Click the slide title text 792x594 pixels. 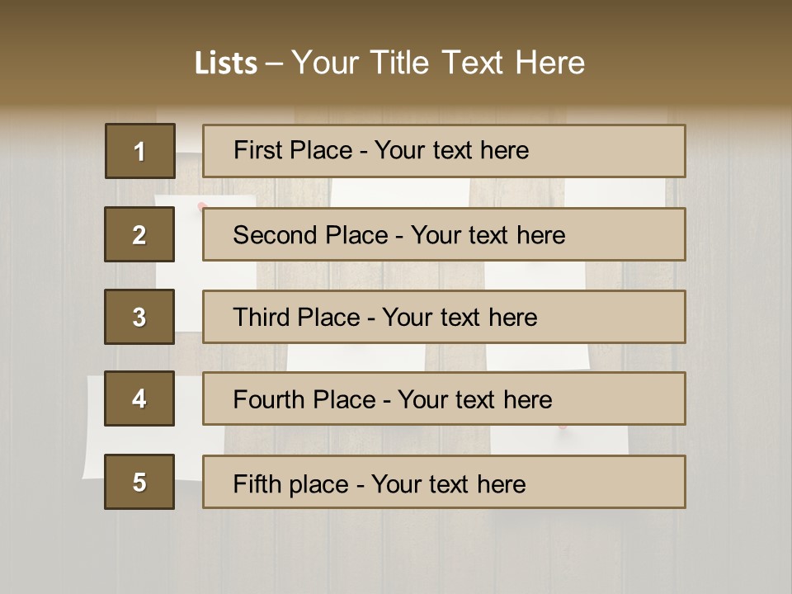[390, 63]
